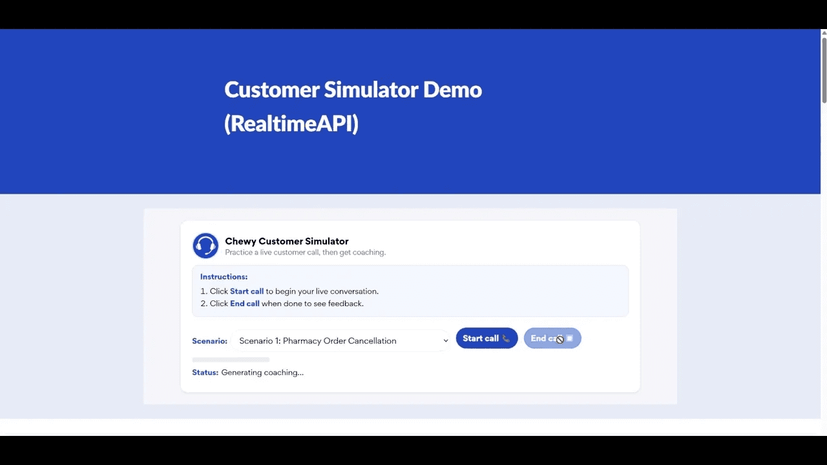Screen dimensions: 827x465
Task: Click instruction step 2 about End call
Action: tap(282, 304)
